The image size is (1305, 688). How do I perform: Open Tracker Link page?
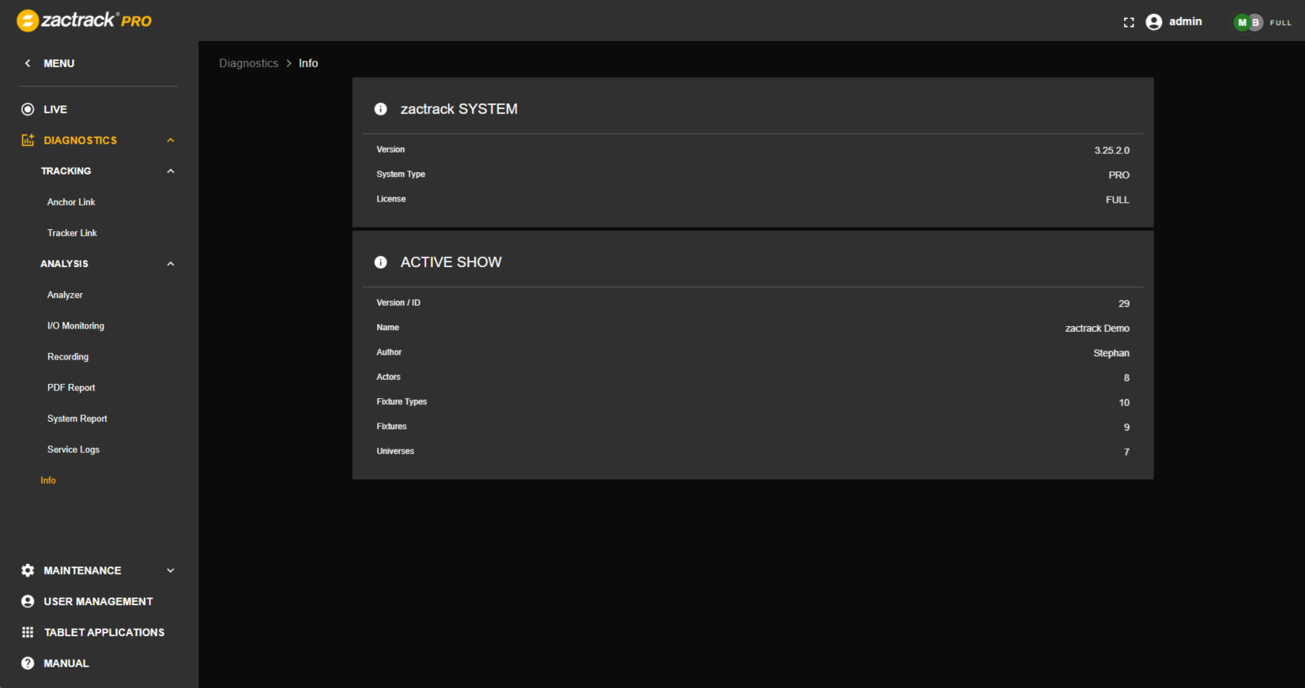pos(72,233)
